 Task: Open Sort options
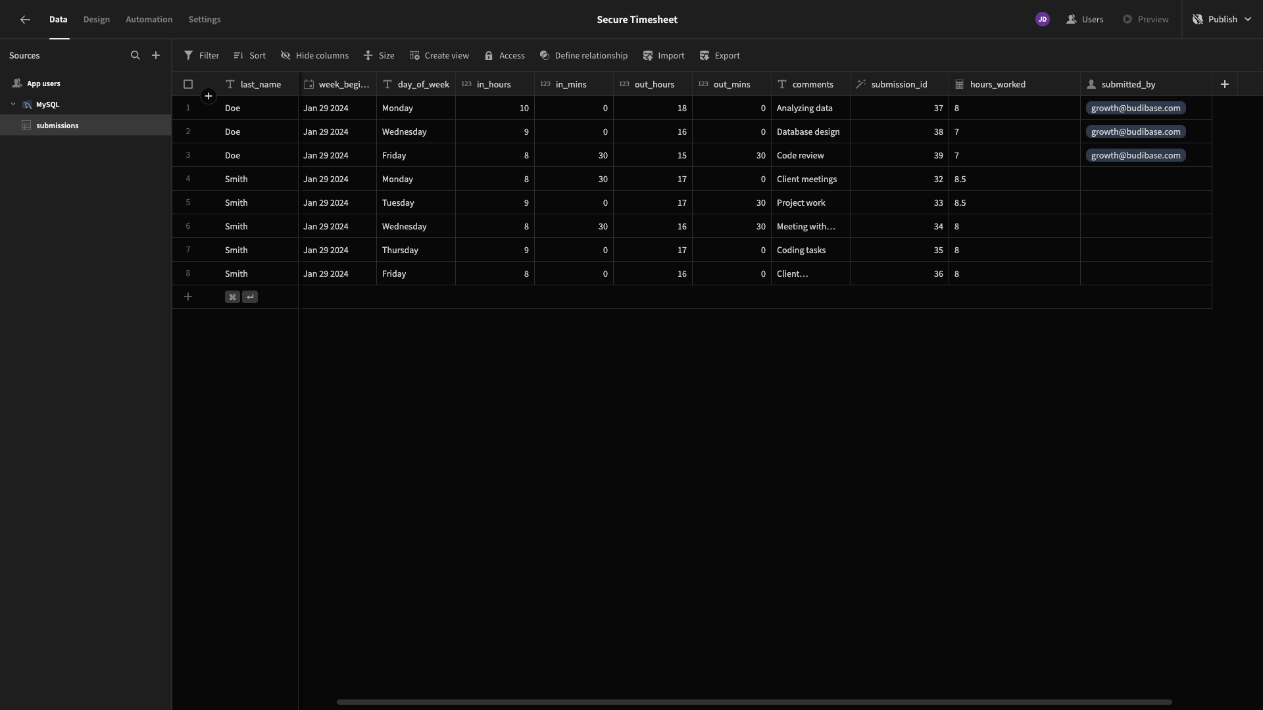250,56
